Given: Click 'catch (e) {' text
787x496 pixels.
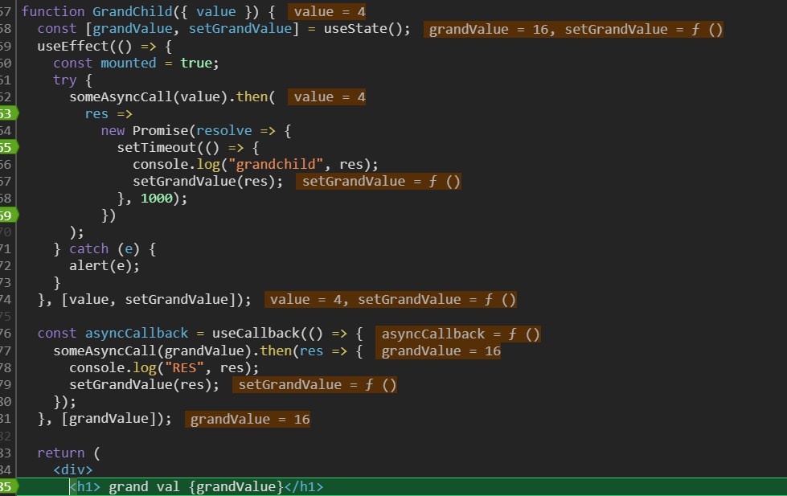Looking at the screenshot, I should (x=113, y=249).
